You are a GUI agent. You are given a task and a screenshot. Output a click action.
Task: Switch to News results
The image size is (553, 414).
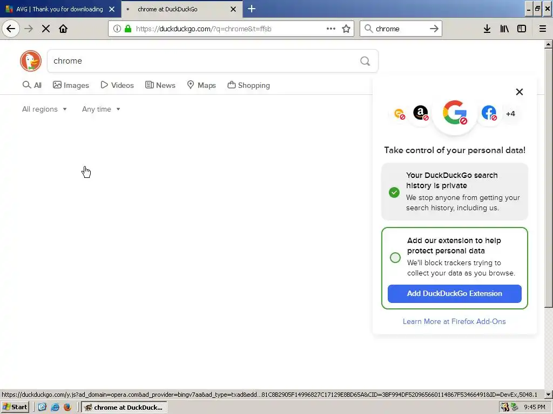coord(160,85)
